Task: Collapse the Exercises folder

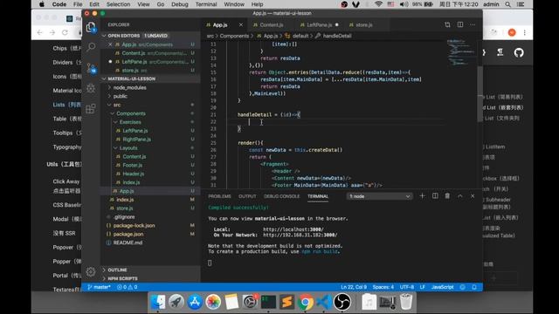Action: point(130,122)
